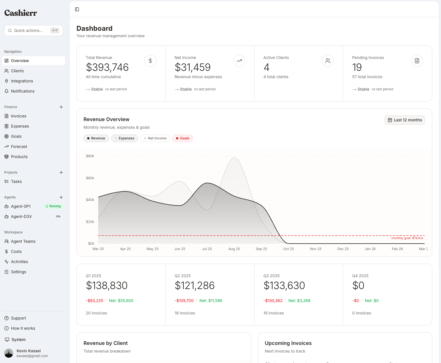Toggle the Expenses series chip

pos(124,138)
